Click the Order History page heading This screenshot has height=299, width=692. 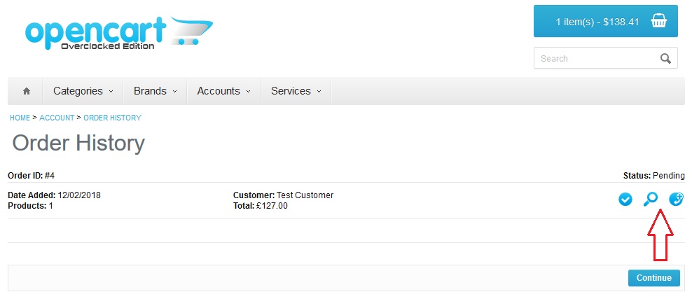tap(78, 144)
